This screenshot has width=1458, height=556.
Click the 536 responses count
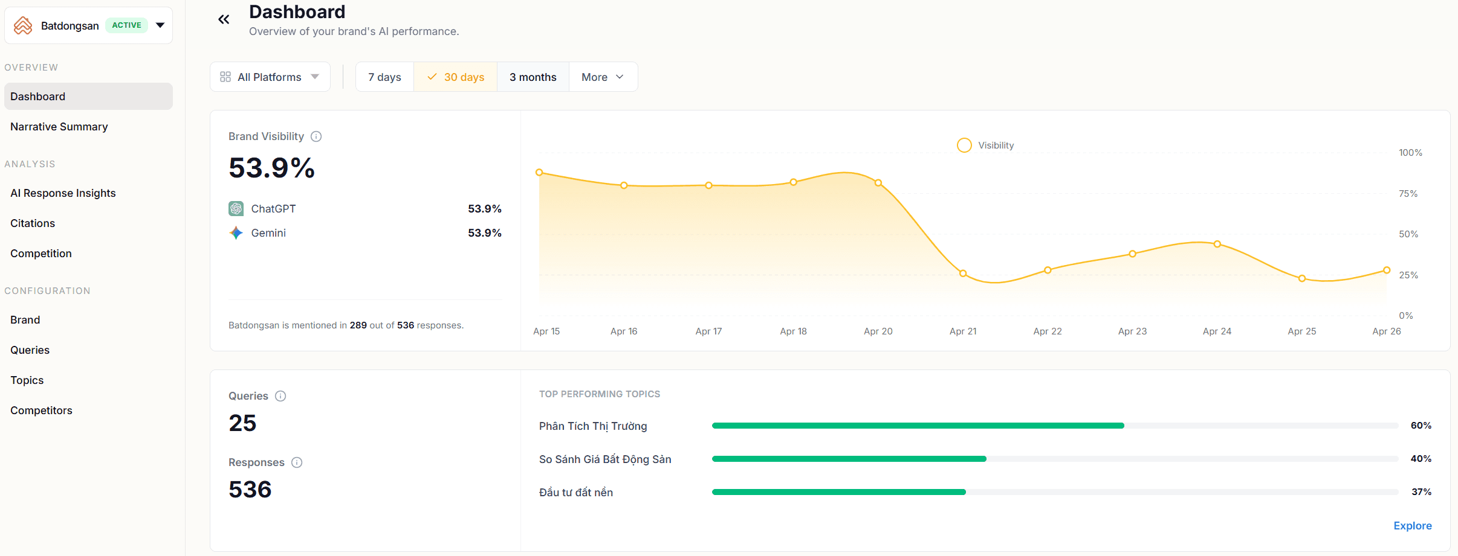(x=250, y=490)
